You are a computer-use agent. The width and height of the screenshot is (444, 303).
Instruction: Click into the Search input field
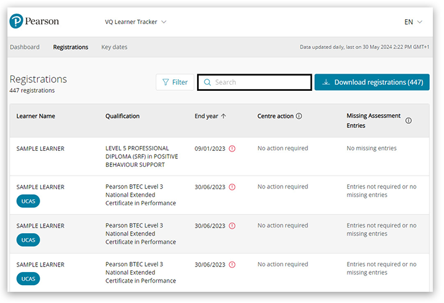click(x=259, y=82)
